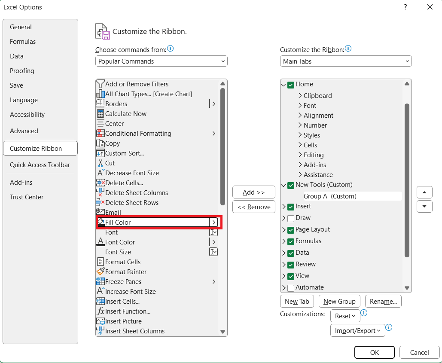Select the Insert Sheet Columns icon
This screenshot has height=363, width=442.
click(x=101, y=331)
